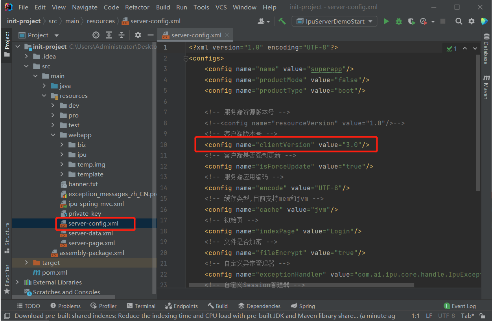Collapse the webapp folder
This screenshot has height=321, width=492.
pyautogui.click(x=53, y=135)
